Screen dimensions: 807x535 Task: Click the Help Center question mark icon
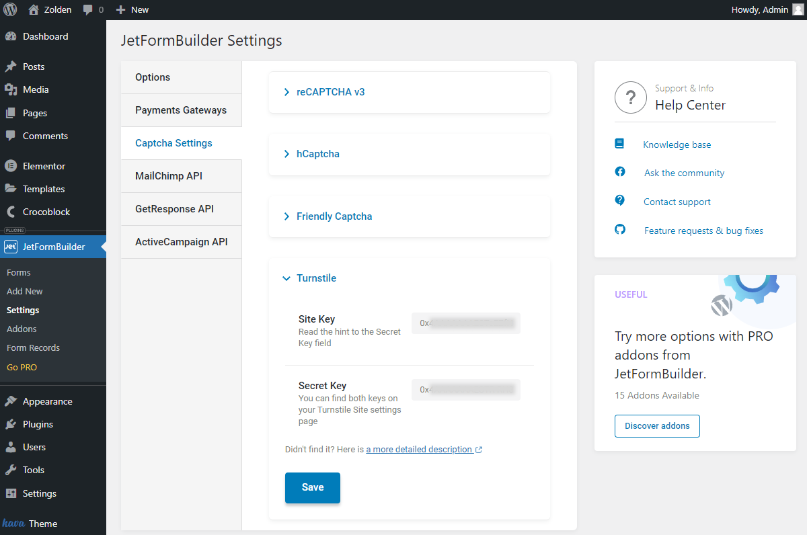630,97
